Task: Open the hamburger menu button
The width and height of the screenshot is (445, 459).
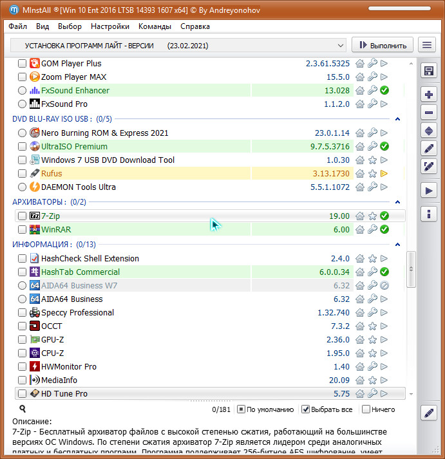Action: click(x=427, y=45)
